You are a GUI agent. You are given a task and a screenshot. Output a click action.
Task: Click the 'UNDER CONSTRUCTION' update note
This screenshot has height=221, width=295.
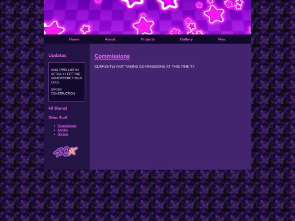click(63, 92)
